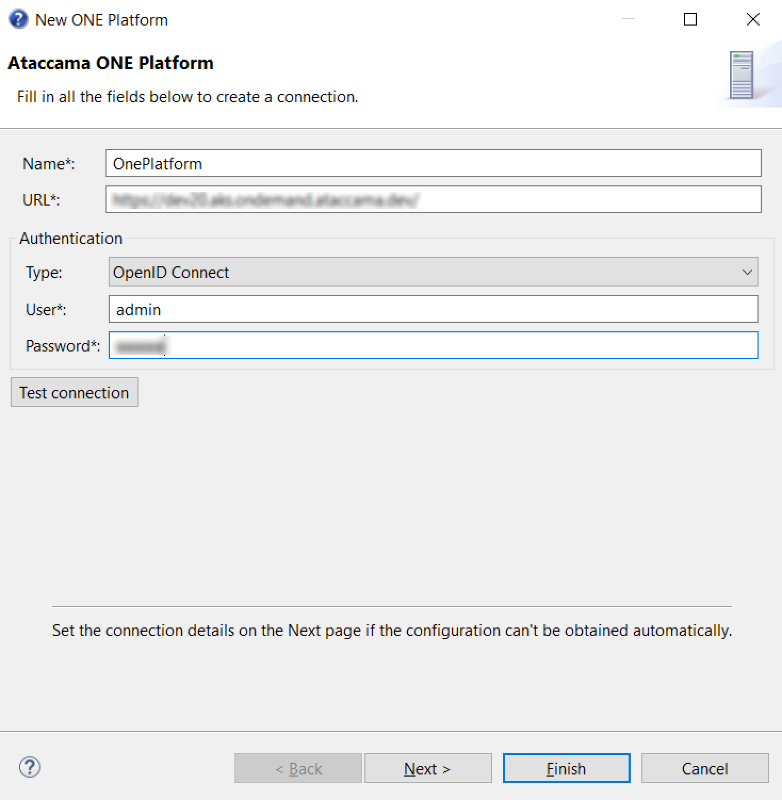Viewport: 782px width, 800px height.
Task: Maximize the New ONE Platform window
Action: click(x=690, y=20)
